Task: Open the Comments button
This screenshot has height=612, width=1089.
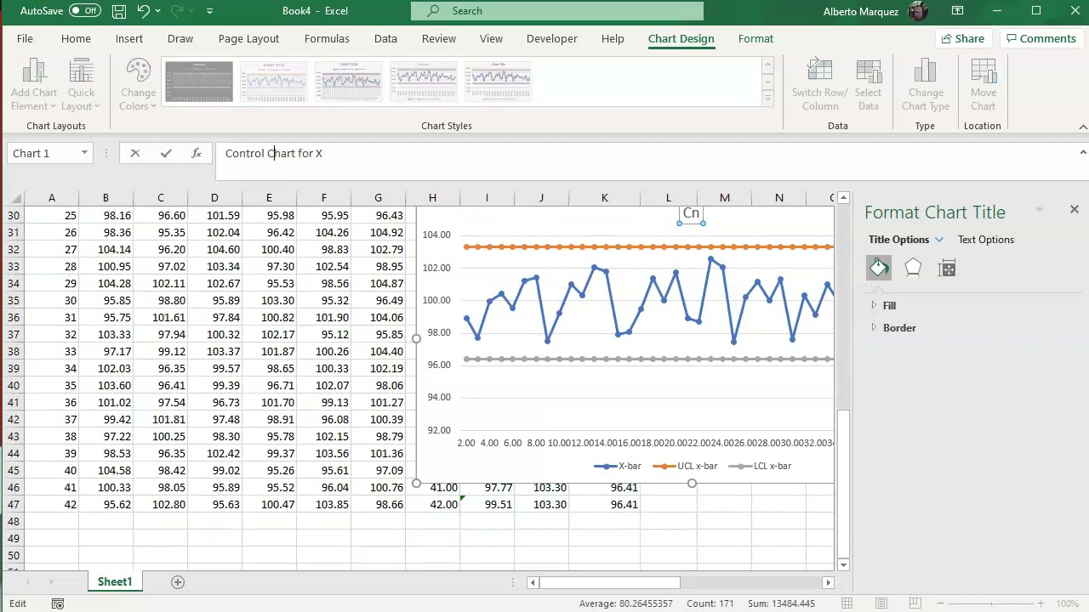Action: 1040,38
